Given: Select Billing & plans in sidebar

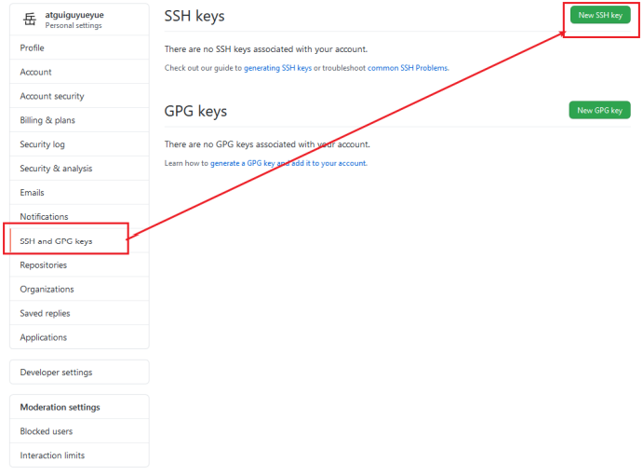Looking at the screenshot, I should [47, 120].
